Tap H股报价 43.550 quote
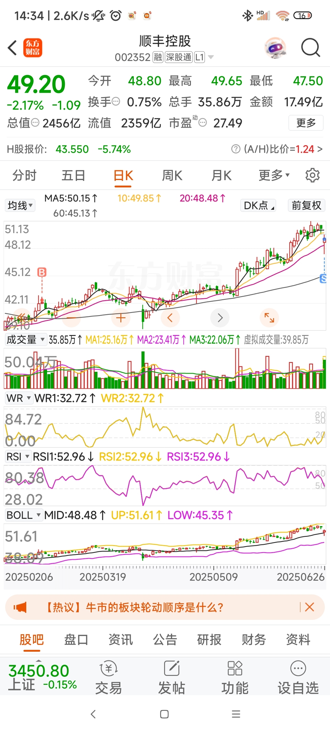The image size is (330, 735). (69, 149)
